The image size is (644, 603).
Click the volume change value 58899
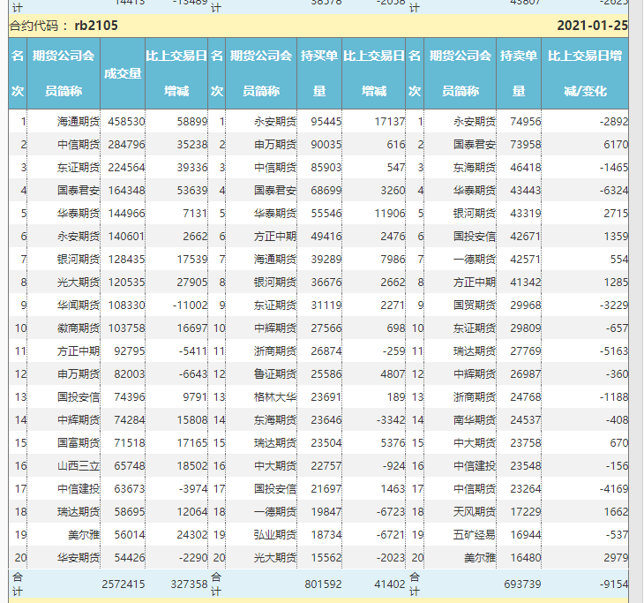(192, 122)
